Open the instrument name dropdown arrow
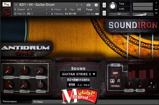Image resolution: width=159 pixels, height=105 pixels. [16, 5]
